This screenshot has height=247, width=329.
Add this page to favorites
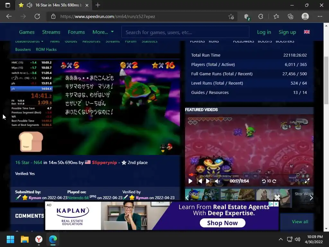click(x=231, y=17)
